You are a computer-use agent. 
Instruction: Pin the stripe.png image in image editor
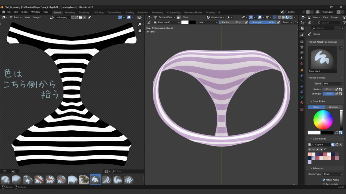89,17
